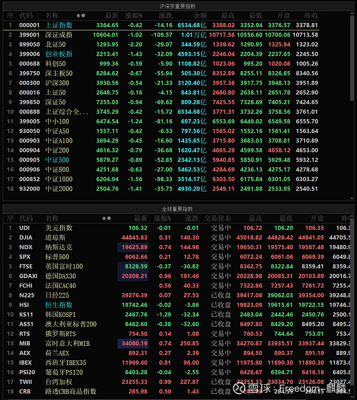Viewport: 357px width, 400px height.
Task: Sort by the 金额 column header
Action: point(200,15)
